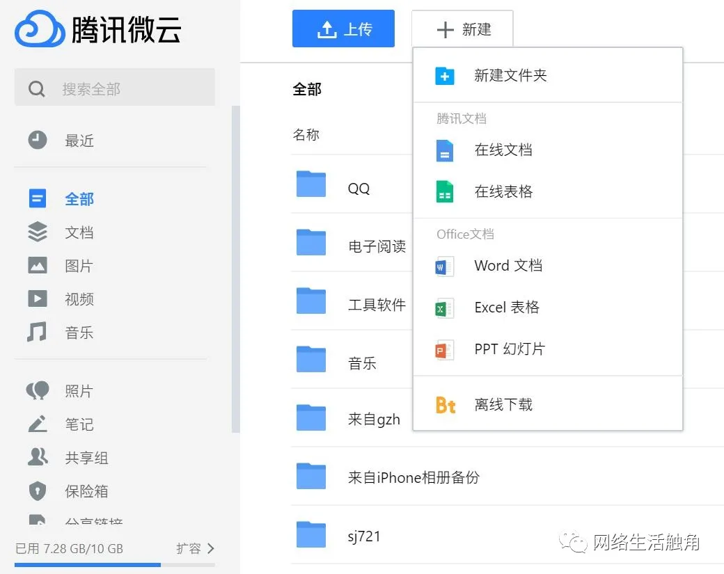Click the 上传 upload button
724x574 pixels.
343,29
